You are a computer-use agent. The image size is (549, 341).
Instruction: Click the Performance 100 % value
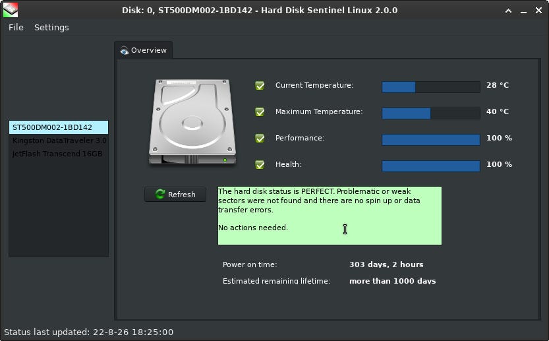point(499,138)
